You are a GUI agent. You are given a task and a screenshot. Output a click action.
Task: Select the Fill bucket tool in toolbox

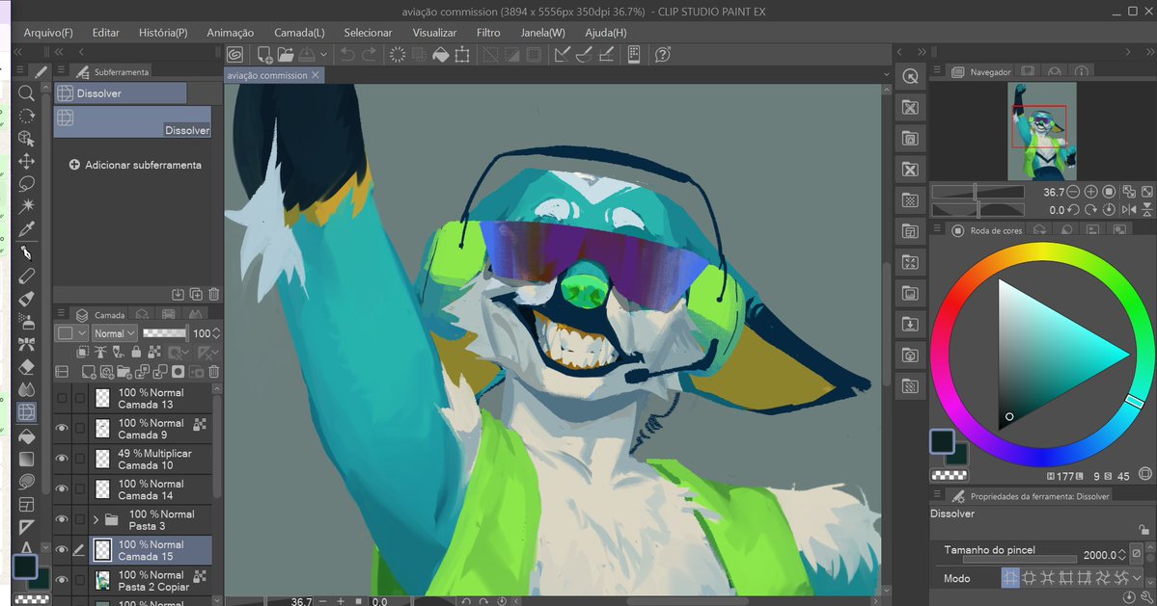pos(26,435)
